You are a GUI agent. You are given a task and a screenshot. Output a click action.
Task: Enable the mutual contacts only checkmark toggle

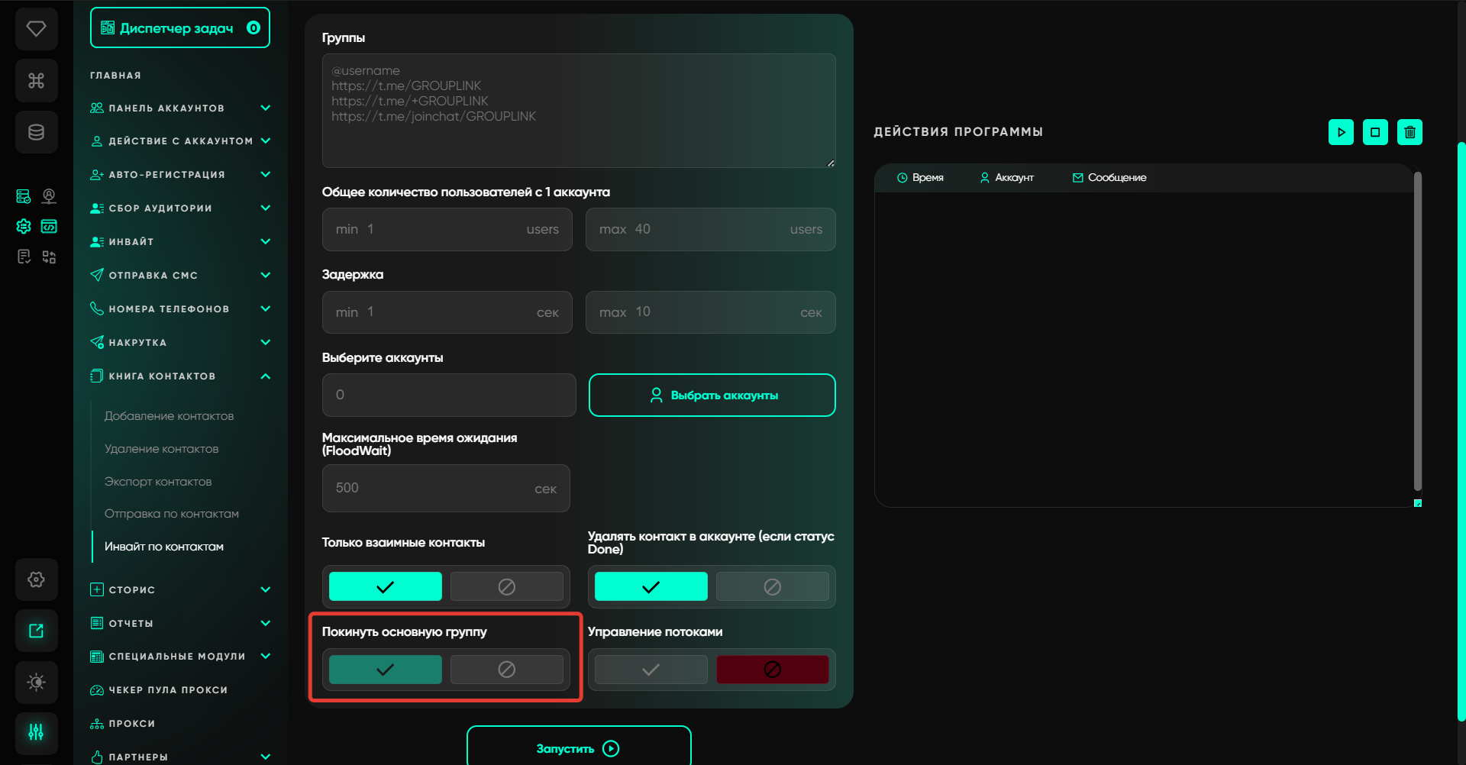coord(385,586)
